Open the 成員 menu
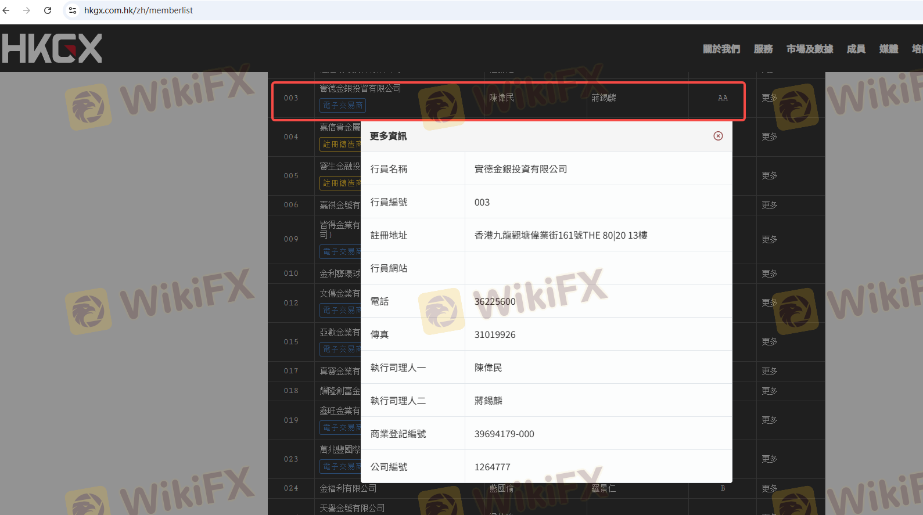This screenshot has height=515, width=923. (856, 49)
